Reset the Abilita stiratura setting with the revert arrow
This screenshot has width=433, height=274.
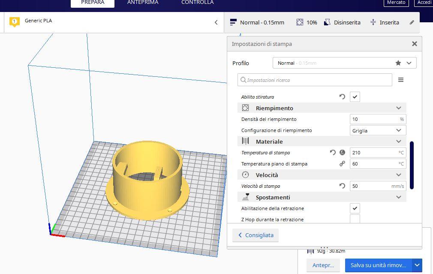[x=342, y=97]
